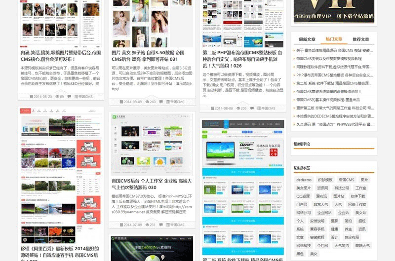Open the 推荐文章 tab
Image resolution: width=395 pixels, height=261 pixels.
coord(361,39)
